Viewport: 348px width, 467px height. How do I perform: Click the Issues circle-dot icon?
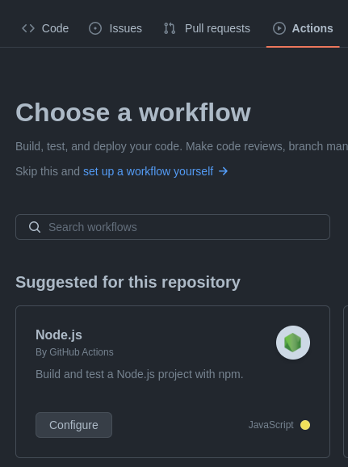click(x=95, y=28)
